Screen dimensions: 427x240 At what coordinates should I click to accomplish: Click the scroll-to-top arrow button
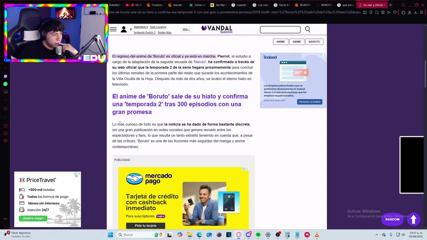tap(413, 219)
